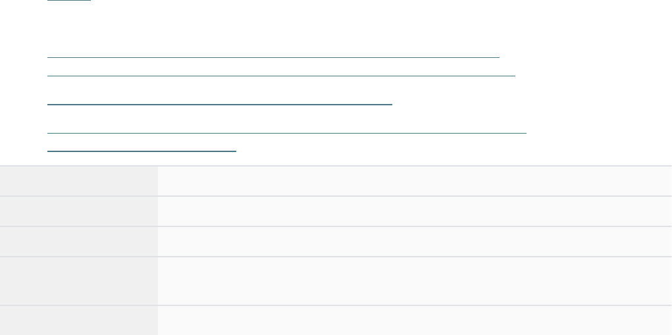Click the third row's gray label cell
The height and width of the screenshot is (335, 672).
[x=78, y=242]
